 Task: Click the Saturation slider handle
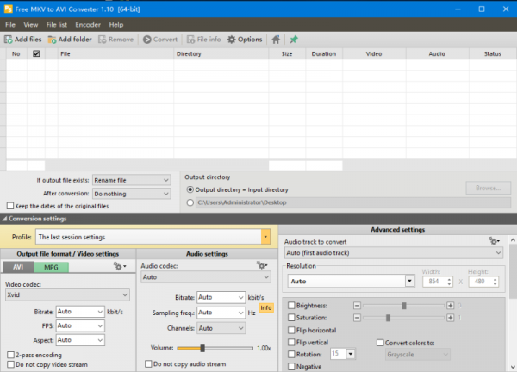pyautogui.click(x=388, y=318)
